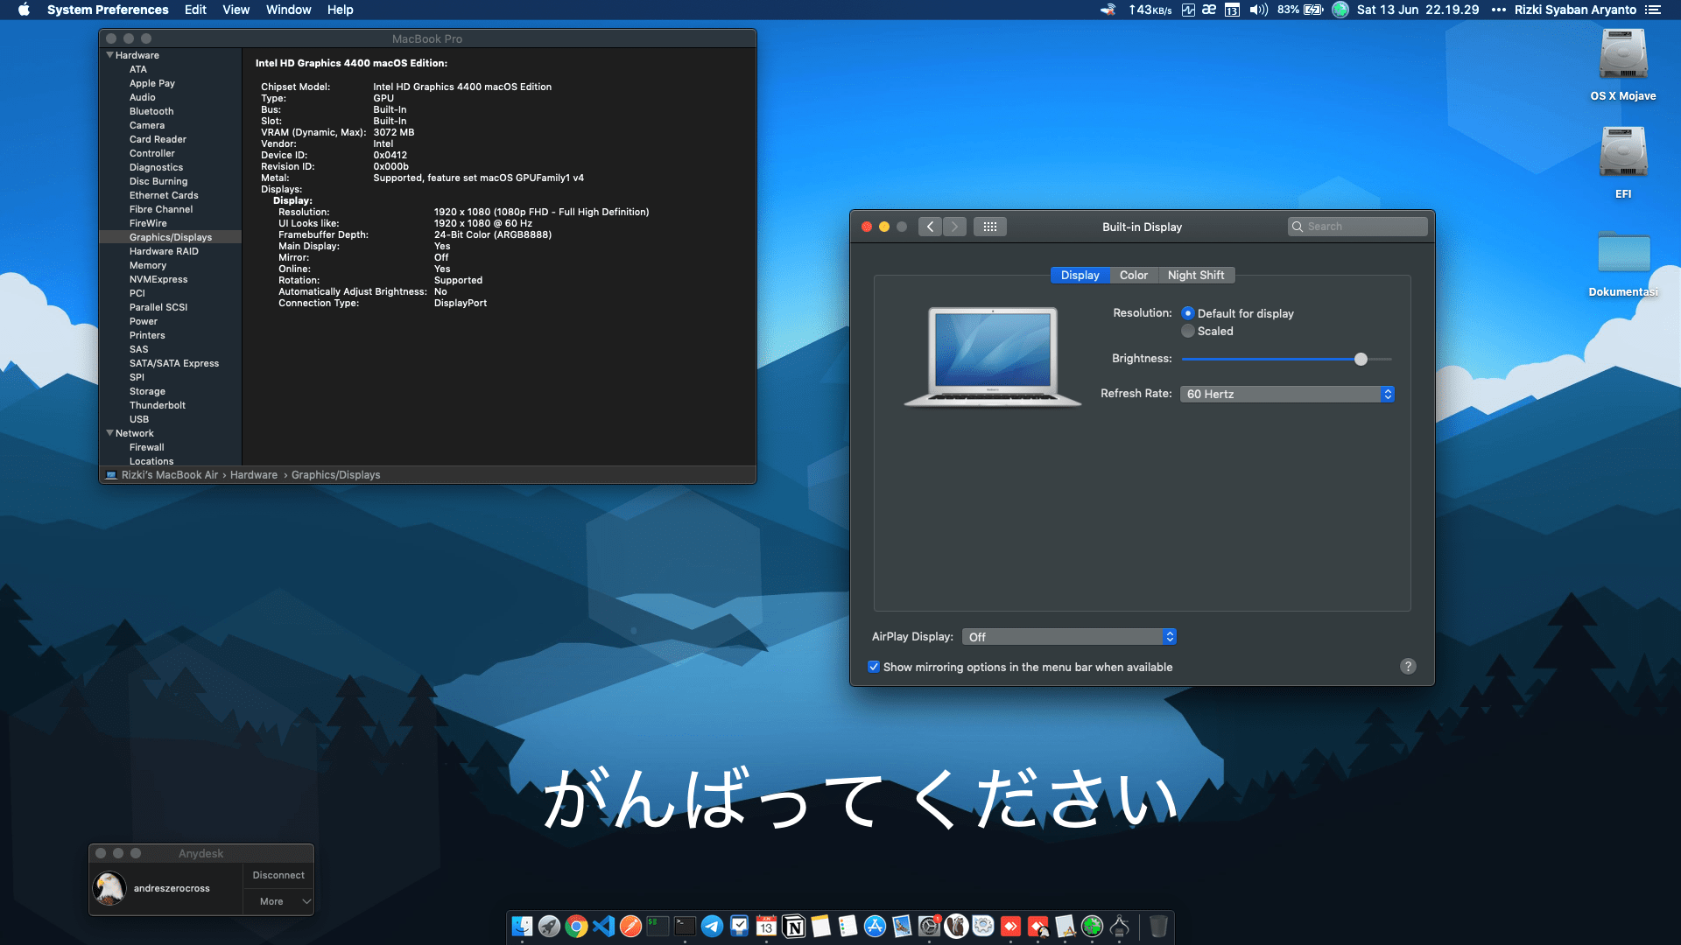Toggle show mirroring options checkbox
The height and width of the screenshot is (945, 1681).
tap(874, 667)
